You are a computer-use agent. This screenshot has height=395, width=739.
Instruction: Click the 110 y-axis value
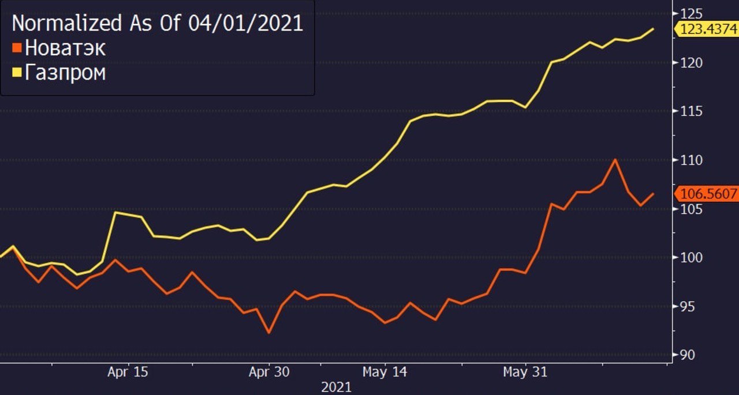click(x=692, y=160)
